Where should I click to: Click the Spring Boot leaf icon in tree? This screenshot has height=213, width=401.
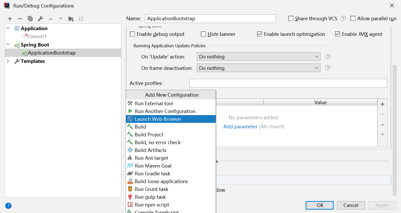(17, 45)
